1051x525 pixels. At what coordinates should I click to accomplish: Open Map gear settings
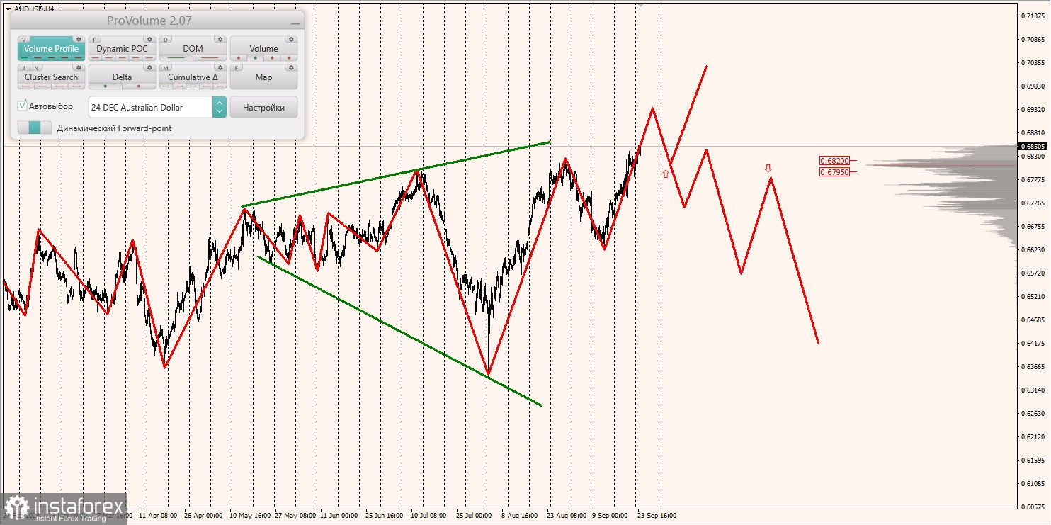(x=291, y=68)
